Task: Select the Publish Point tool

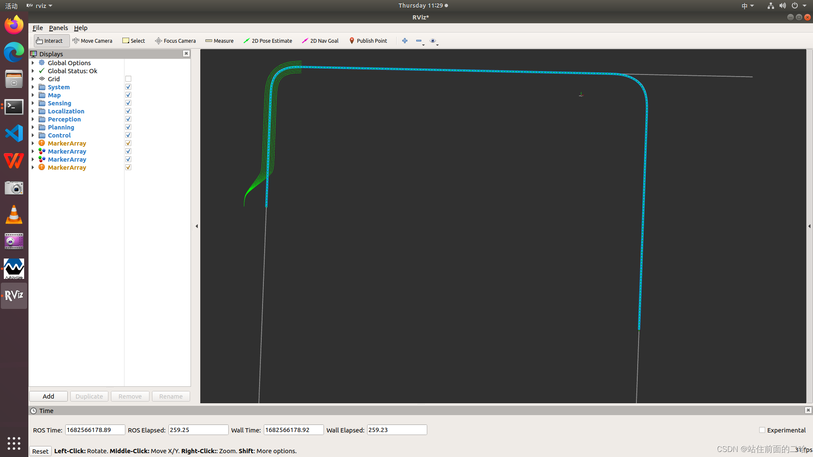Action: (368, 41)
